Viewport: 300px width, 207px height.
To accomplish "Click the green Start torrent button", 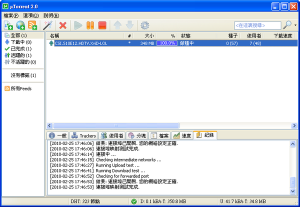I will (78, 25).
